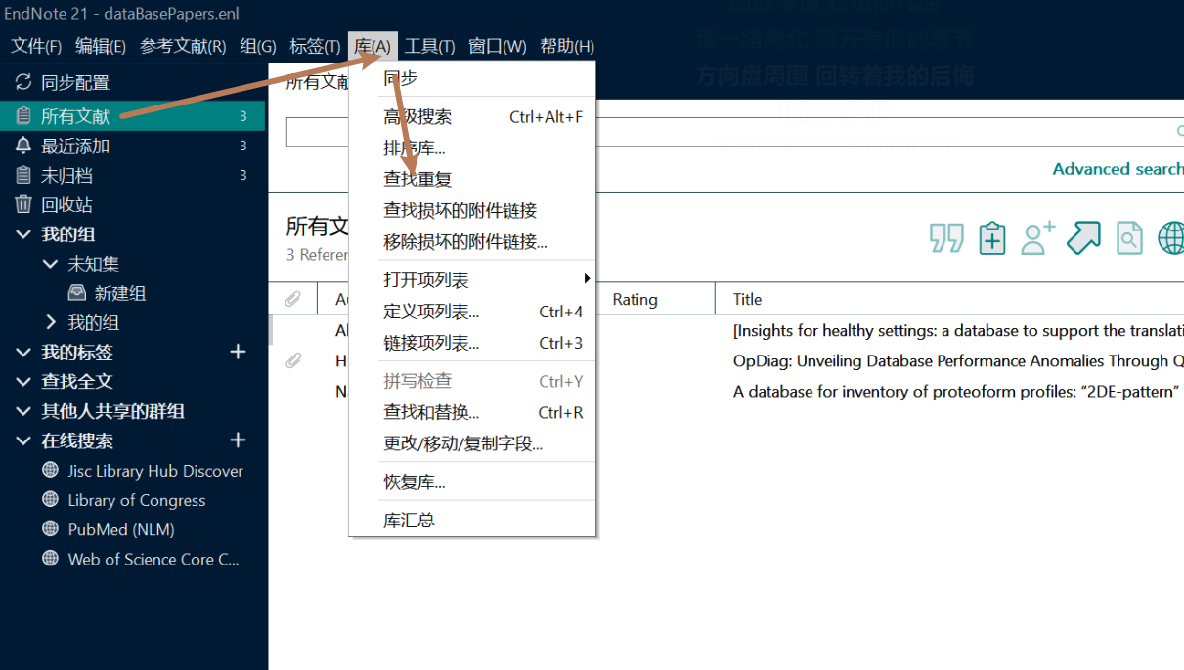Screen dimensions: 1184x670
Task: Click the insert citation quote-marks icon
Action: (946, 238)
